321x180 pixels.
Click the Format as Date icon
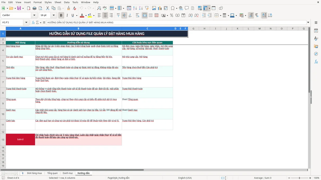coord(183,15)
